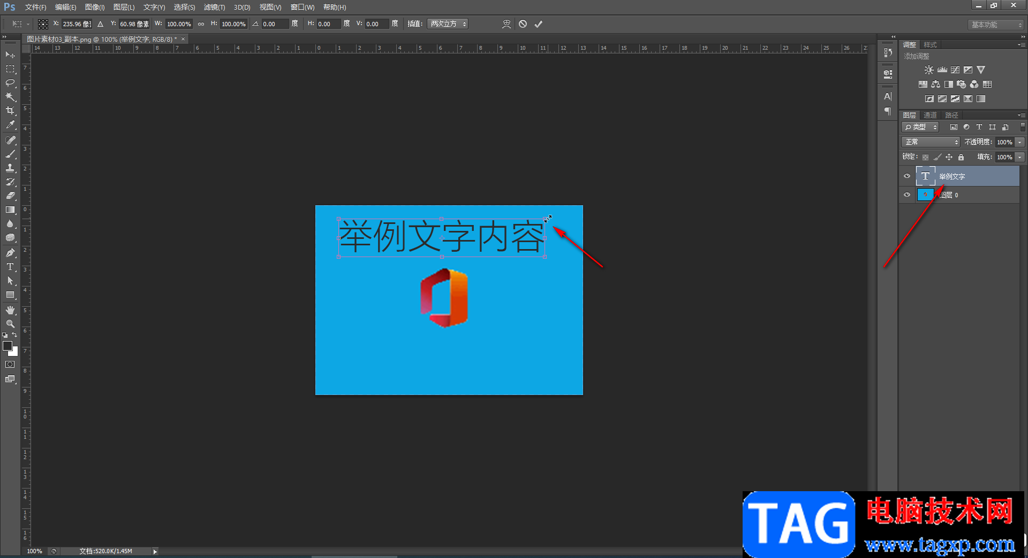Switch to warp mode button
Screen dimensions: 1028x558
point(507,24)
